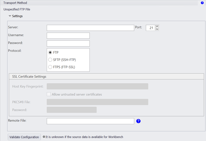Collapse the Settings section triangle
This screenshot has width=206, height=141.
(10, 16)
